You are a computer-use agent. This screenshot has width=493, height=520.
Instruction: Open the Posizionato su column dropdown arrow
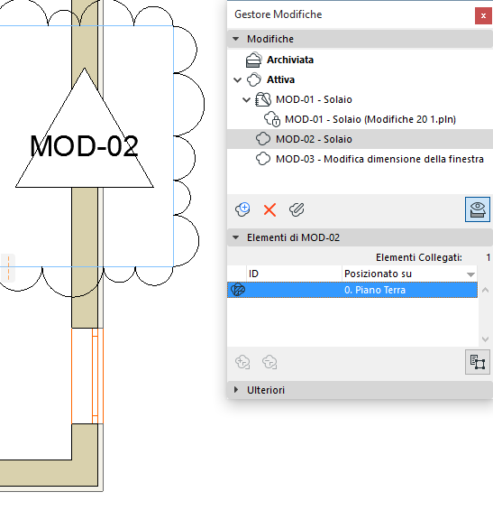[x=470, y=274]
